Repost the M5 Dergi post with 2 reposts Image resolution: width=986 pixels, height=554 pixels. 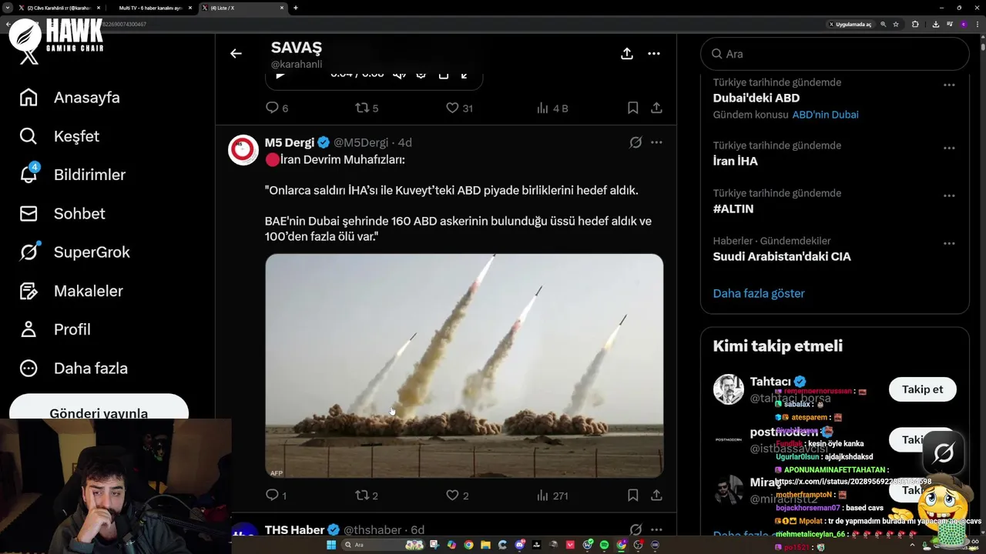click(366, 496)
